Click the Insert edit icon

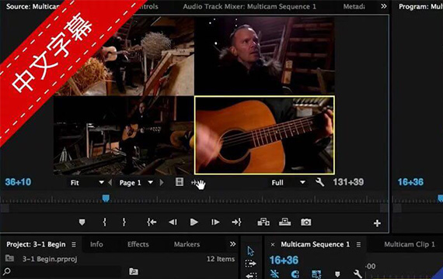(x=263, y=222)
